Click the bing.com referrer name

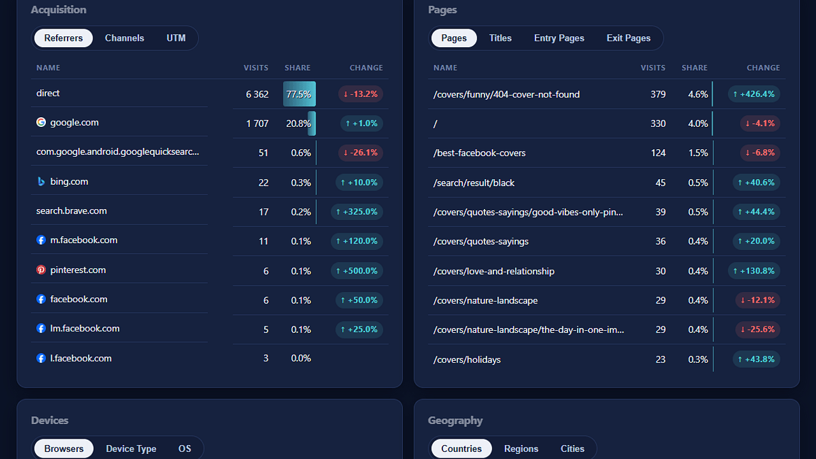69,182
